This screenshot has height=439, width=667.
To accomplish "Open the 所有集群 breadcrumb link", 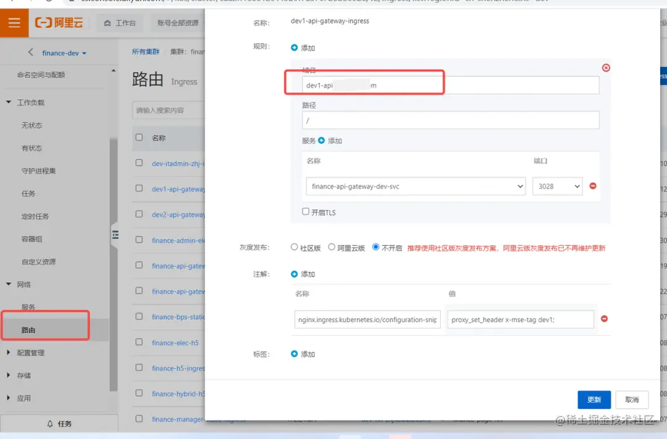I will [146, 51].
